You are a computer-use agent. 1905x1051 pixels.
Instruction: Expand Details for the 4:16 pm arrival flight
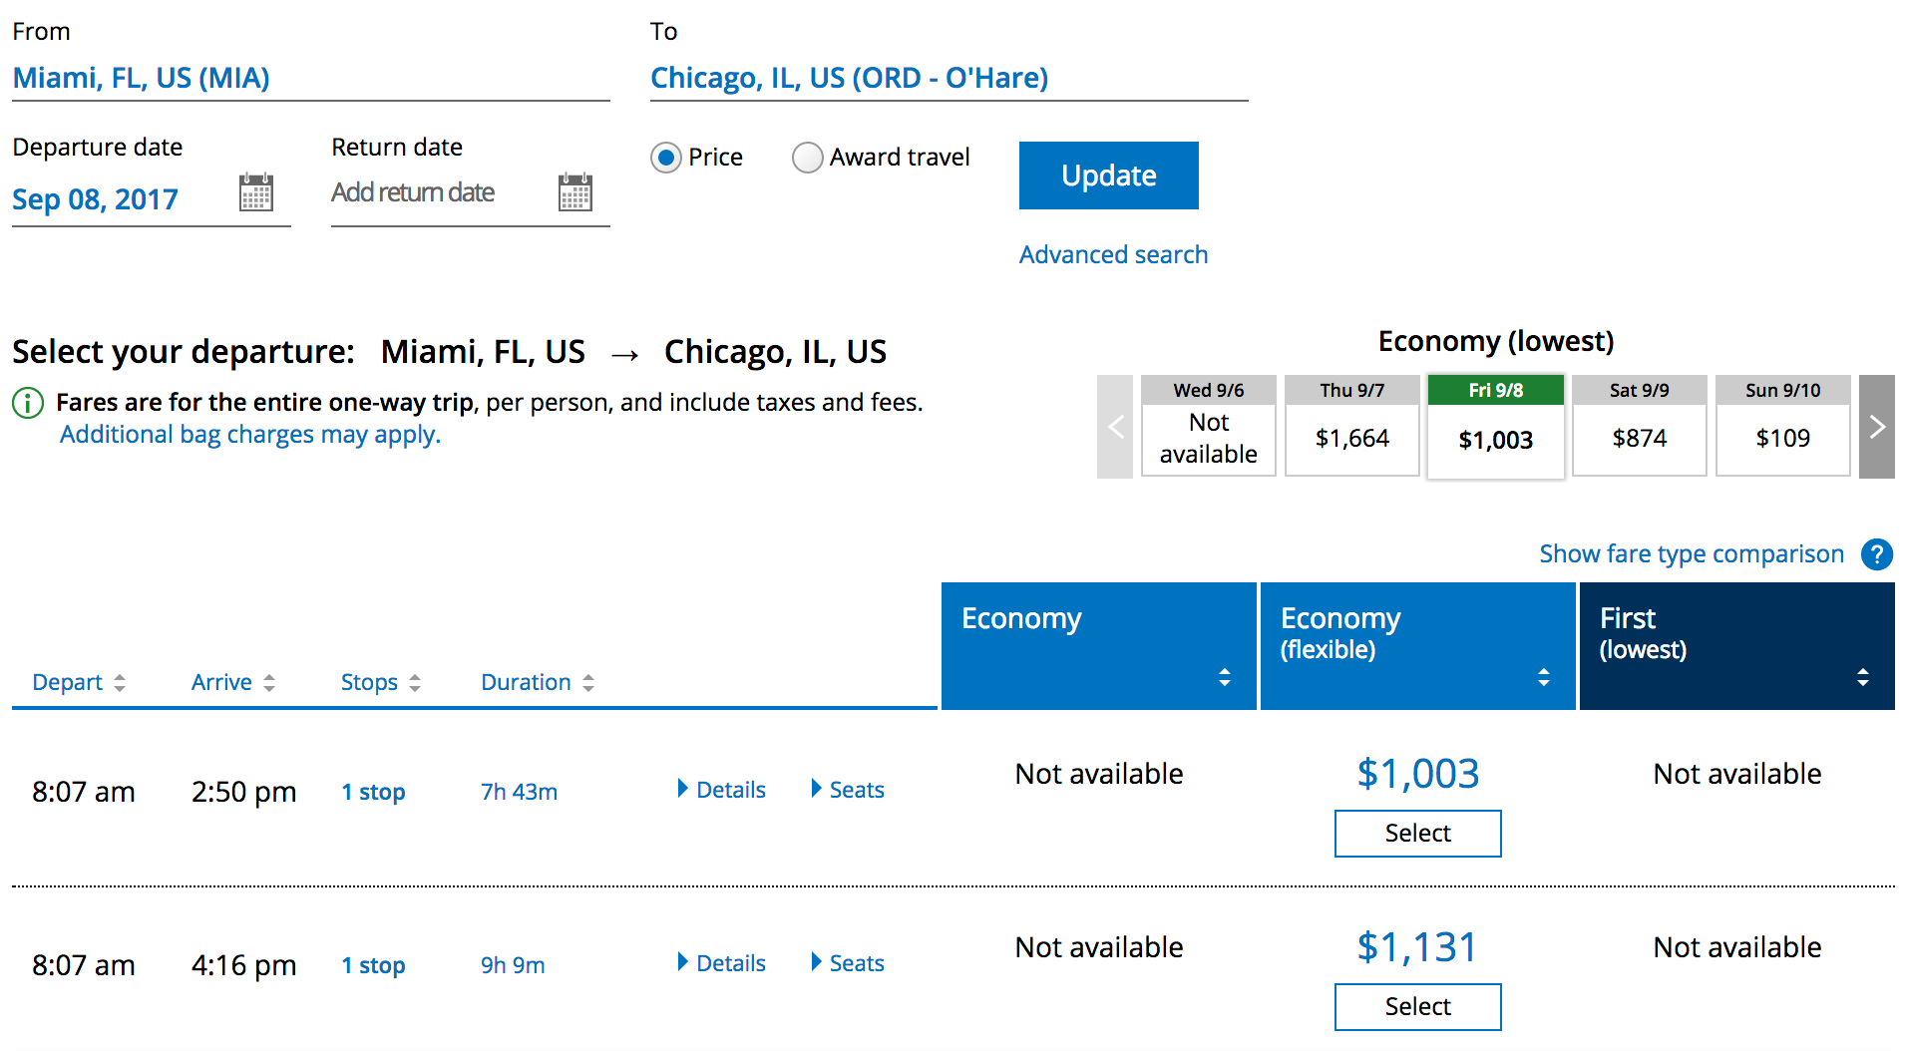point(721,963)
